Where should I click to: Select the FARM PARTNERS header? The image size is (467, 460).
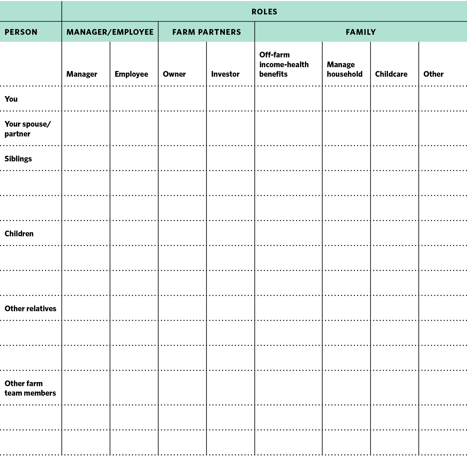(x=207, y=32)
